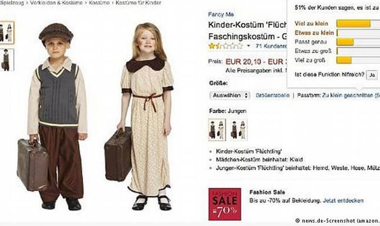This screenshot has width=380, height=226.
Task: Open the 71 Kundenrezensionen reviews link
Action: coord(271,46)
